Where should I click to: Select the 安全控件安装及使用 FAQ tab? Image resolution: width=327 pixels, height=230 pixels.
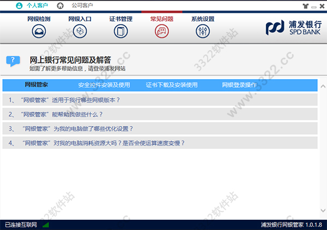pos(104,85)
